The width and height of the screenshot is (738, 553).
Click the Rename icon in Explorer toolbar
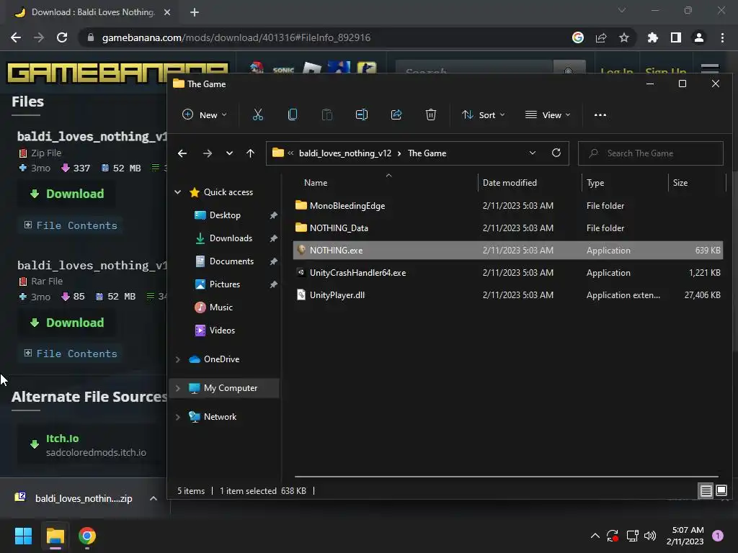coord(362,114)
